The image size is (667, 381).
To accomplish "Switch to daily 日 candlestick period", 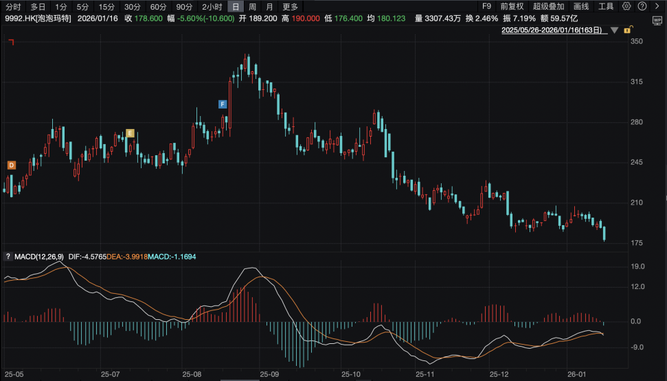I will click(x=236, y=6).
